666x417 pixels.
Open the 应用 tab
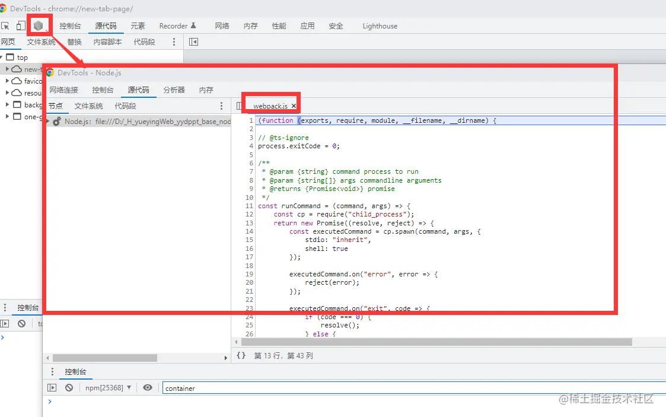click(308, 26)
